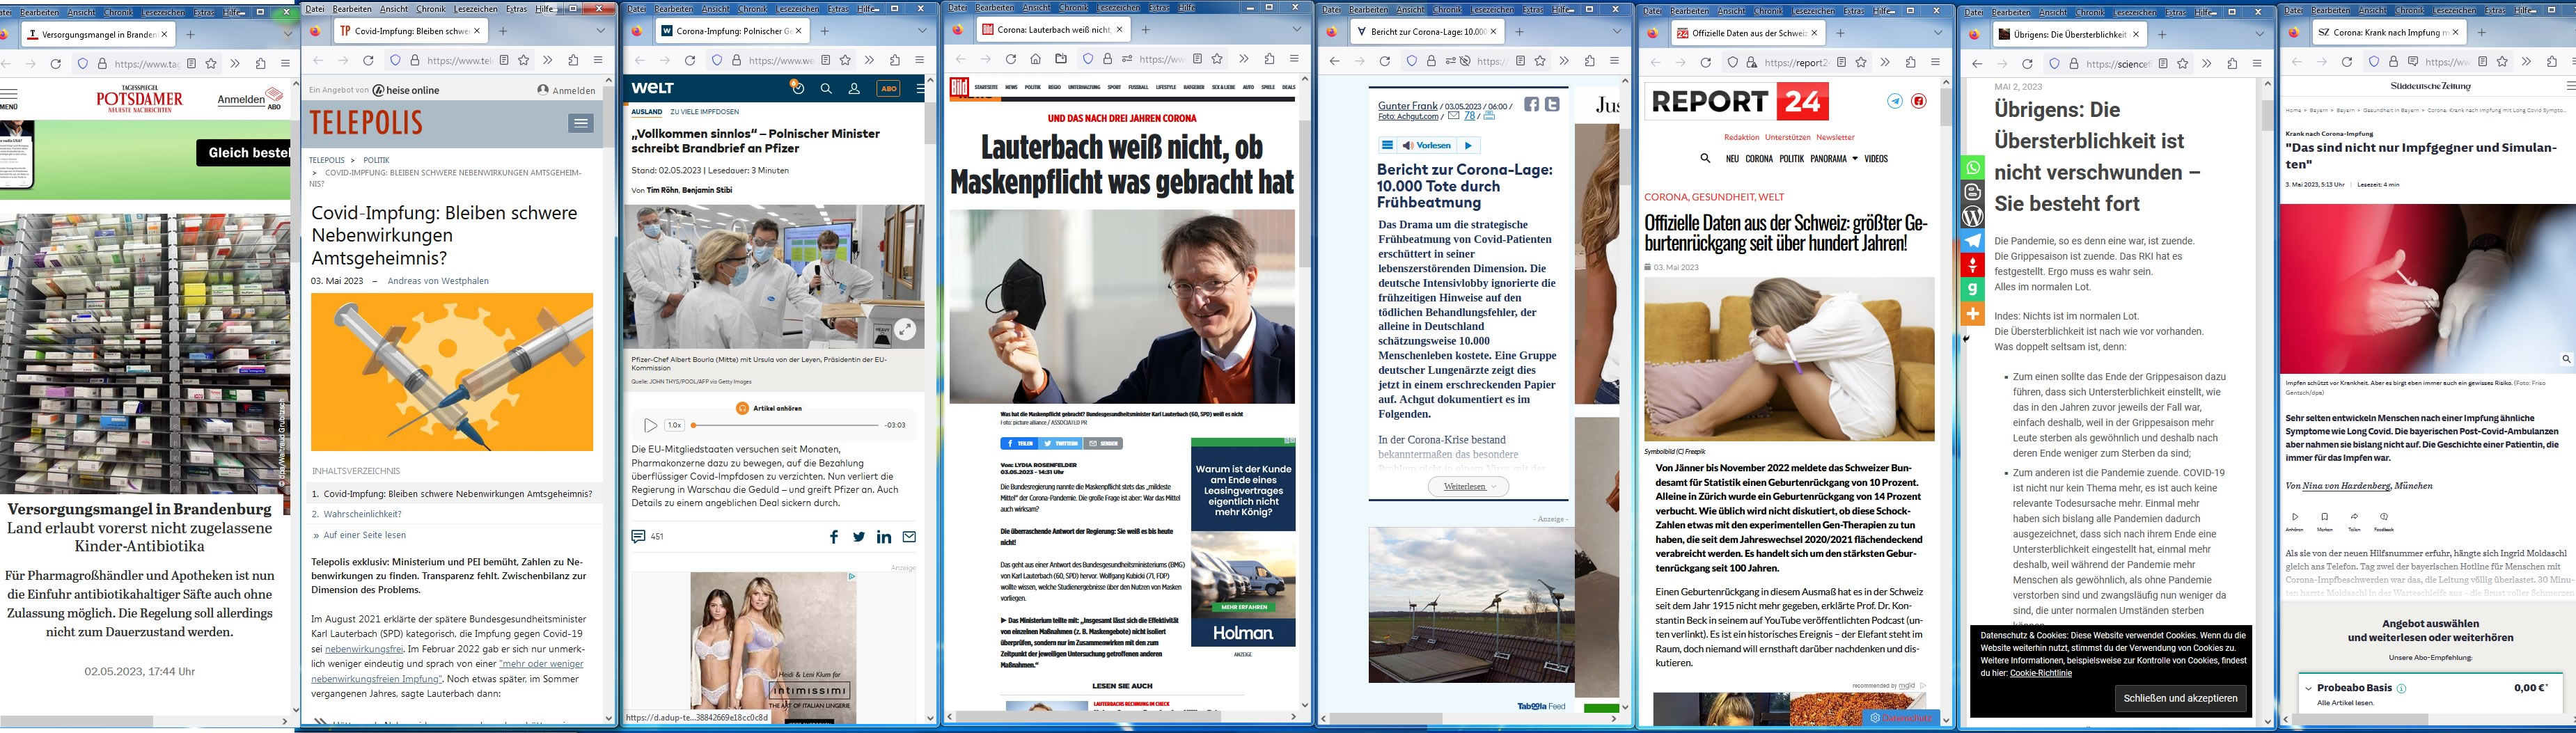Share the Welt article on LinkedIn
This screenshot has width=2576, height=733.
coord(884,537)
